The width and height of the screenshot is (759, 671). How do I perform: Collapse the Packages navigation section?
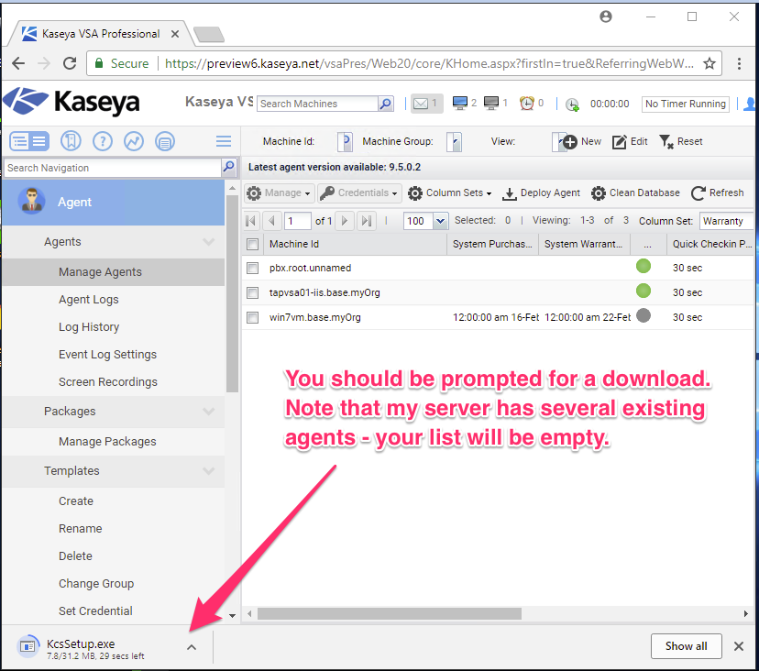[209, 411]
